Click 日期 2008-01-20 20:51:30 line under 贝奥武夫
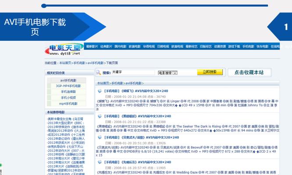The width and height of the screenshot is (292, 175). (135, 143)
